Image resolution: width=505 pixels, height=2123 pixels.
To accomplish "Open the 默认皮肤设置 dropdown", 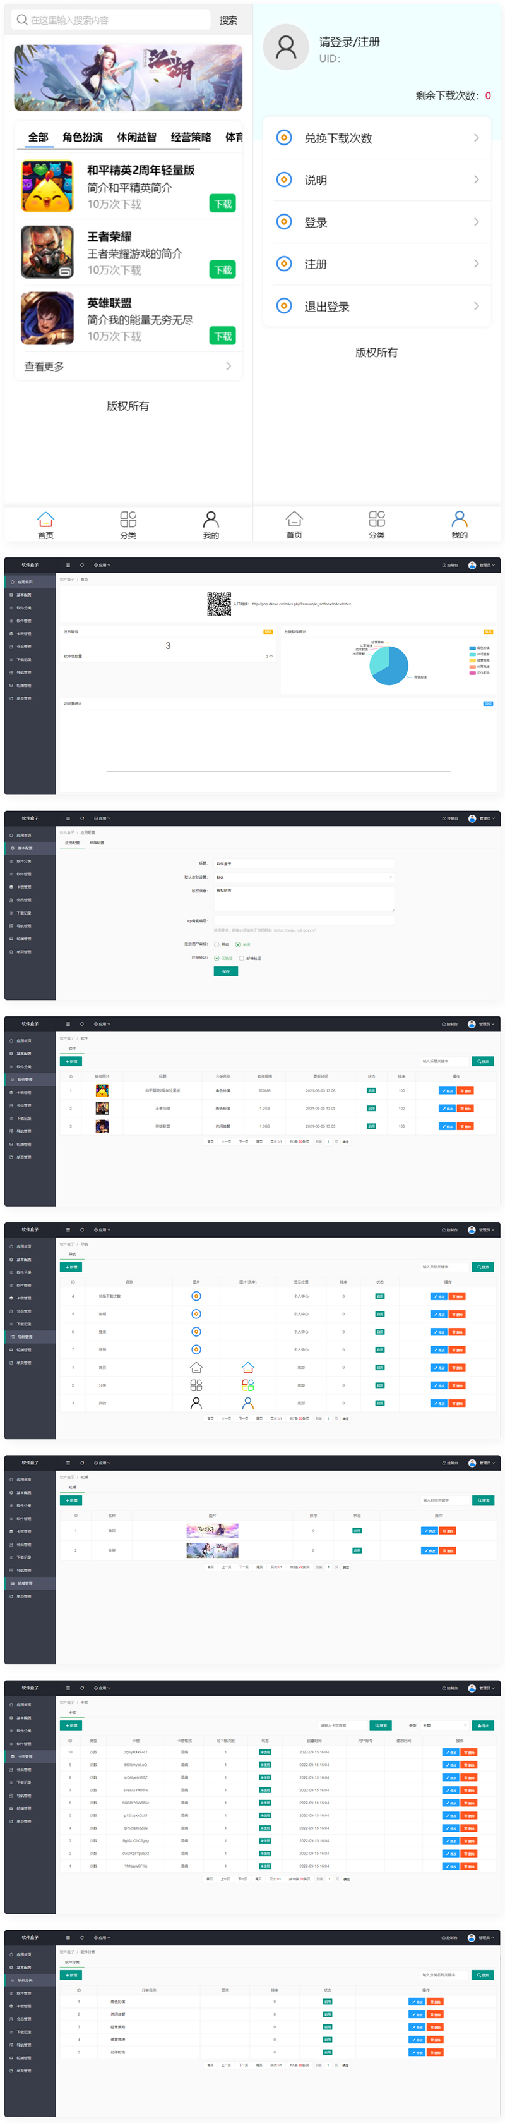I will (304, 877).
